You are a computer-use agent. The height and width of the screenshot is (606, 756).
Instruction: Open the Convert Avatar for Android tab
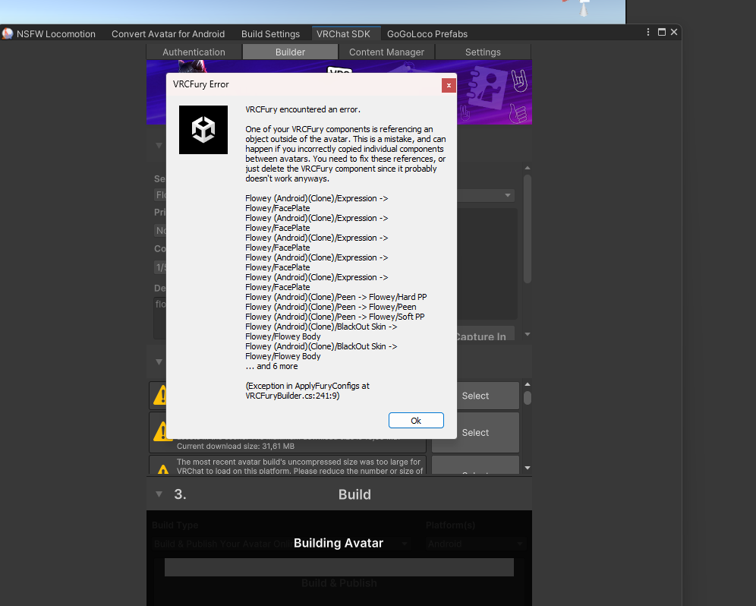click(168, 33)
